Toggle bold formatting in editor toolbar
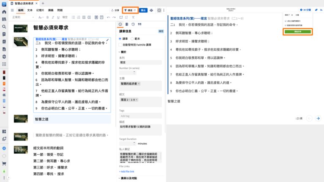Screen dimensions: 324x182 coord(48,17)
